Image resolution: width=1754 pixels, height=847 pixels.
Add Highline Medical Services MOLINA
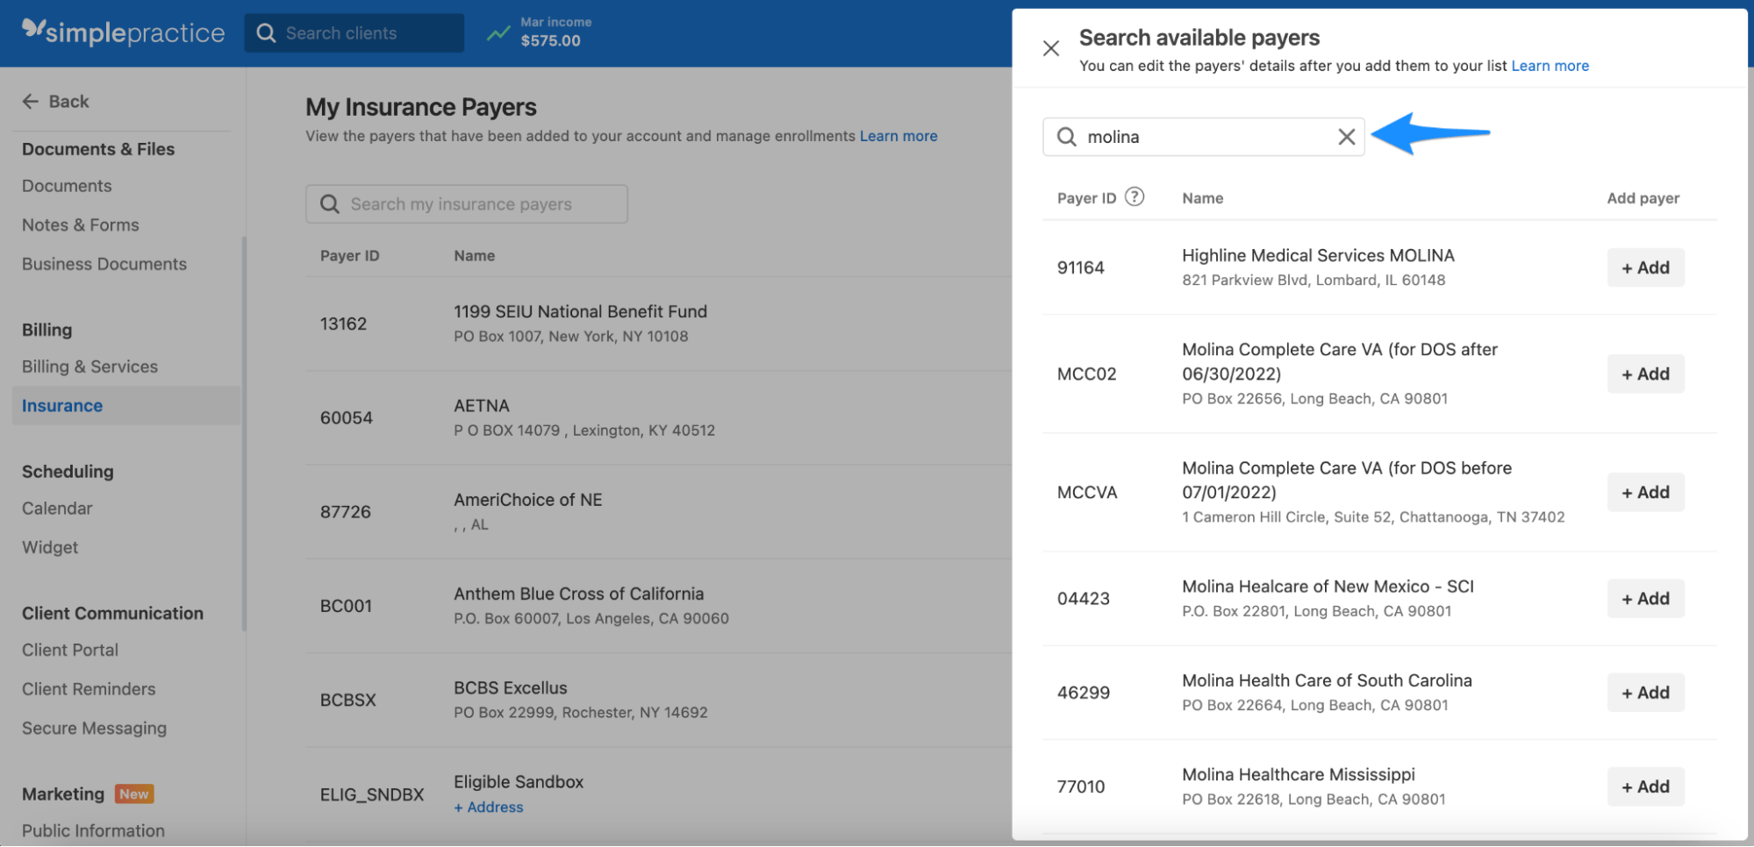pos(1644,267)
